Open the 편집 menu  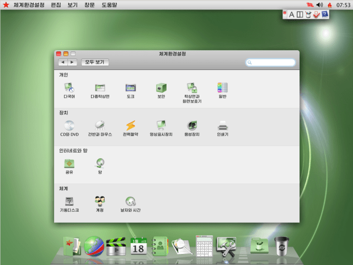point(56,5)
